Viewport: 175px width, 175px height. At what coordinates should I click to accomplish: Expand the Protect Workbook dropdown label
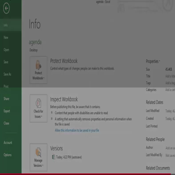[38, 76]
